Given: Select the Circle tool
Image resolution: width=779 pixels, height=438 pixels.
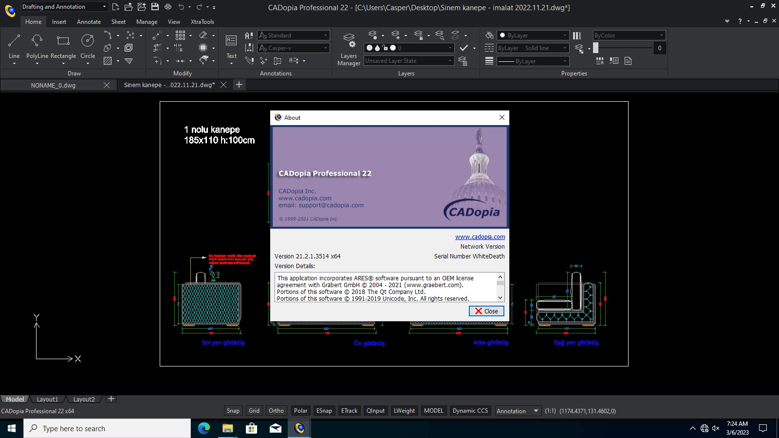Looking at the screenshot, I should pyautogui.click(x=88, y=47).
